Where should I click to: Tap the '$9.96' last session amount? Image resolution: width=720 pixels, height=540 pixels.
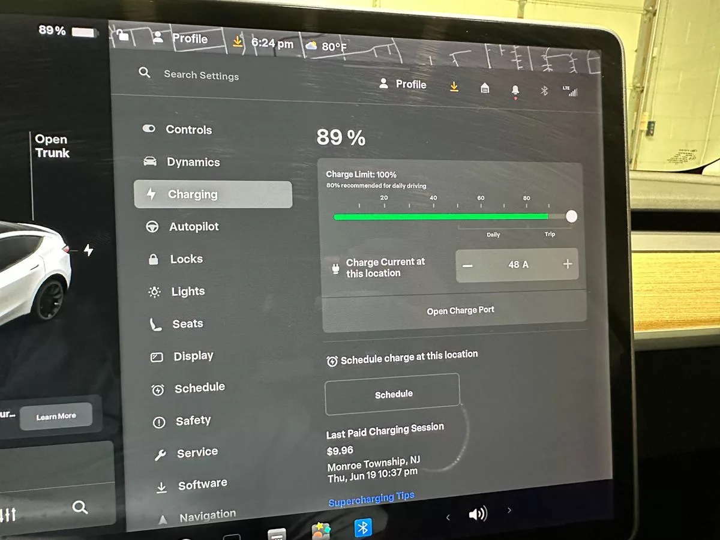coord(340,451)
